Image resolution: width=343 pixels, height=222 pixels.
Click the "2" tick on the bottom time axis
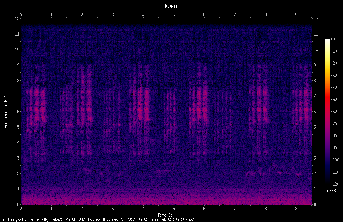[x=82, y=209]
